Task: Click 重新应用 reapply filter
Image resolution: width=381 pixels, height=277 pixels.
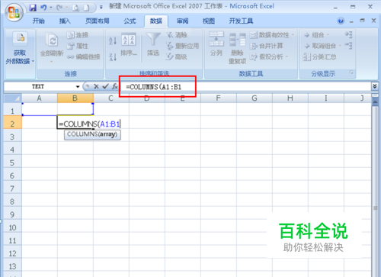Action: (183, 46)
